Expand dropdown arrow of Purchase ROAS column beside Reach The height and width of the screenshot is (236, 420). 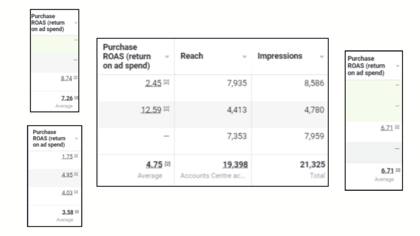click(x=167, y=57)
